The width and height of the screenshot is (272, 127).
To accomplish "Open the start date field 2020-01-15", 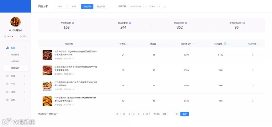I will (x=136, y=7).
